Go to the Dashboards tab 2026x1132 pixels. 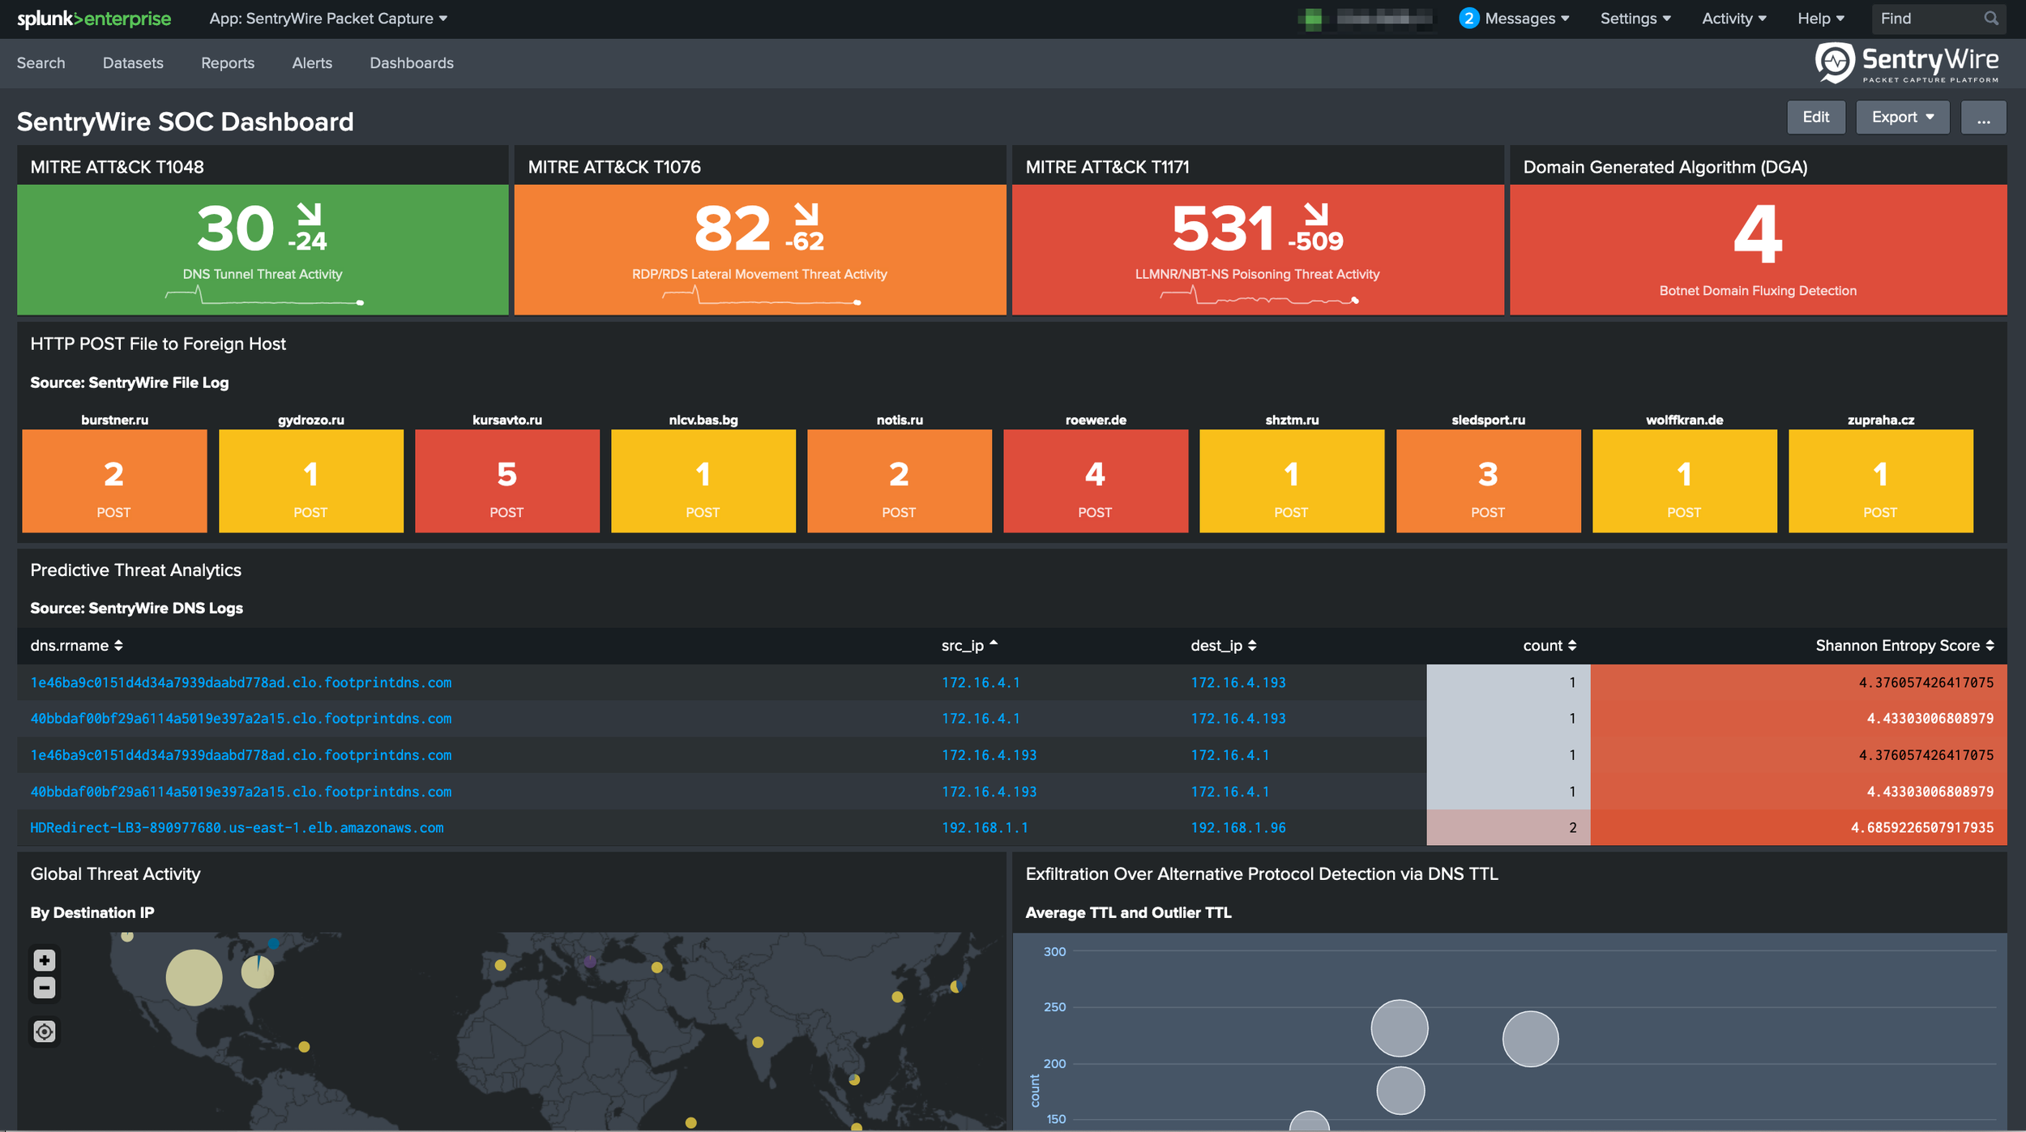tap(412, 63)
